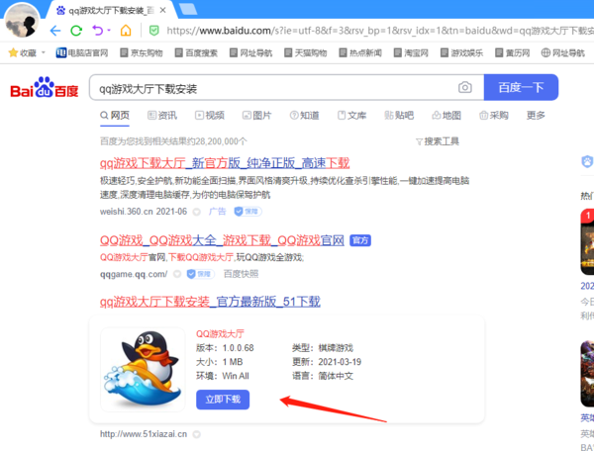Screen dimensions: 594x451
Task: Click the purple undo/restore page icon
Action: [97, 30]
